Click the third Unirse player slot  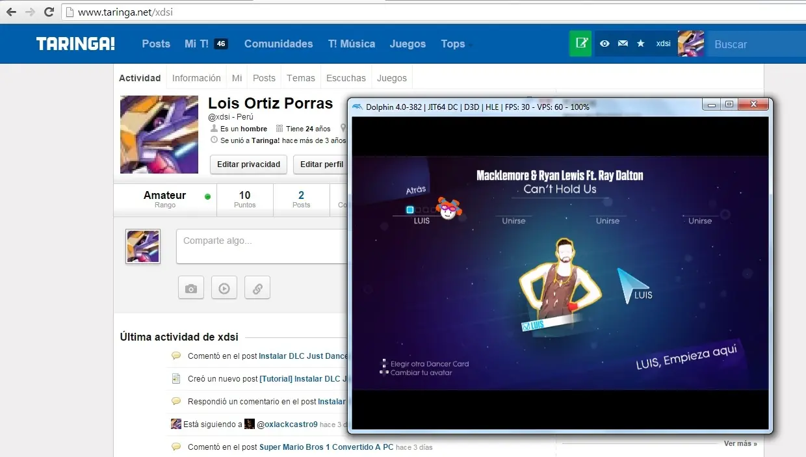pyautogui.click(x=700, y=221)
